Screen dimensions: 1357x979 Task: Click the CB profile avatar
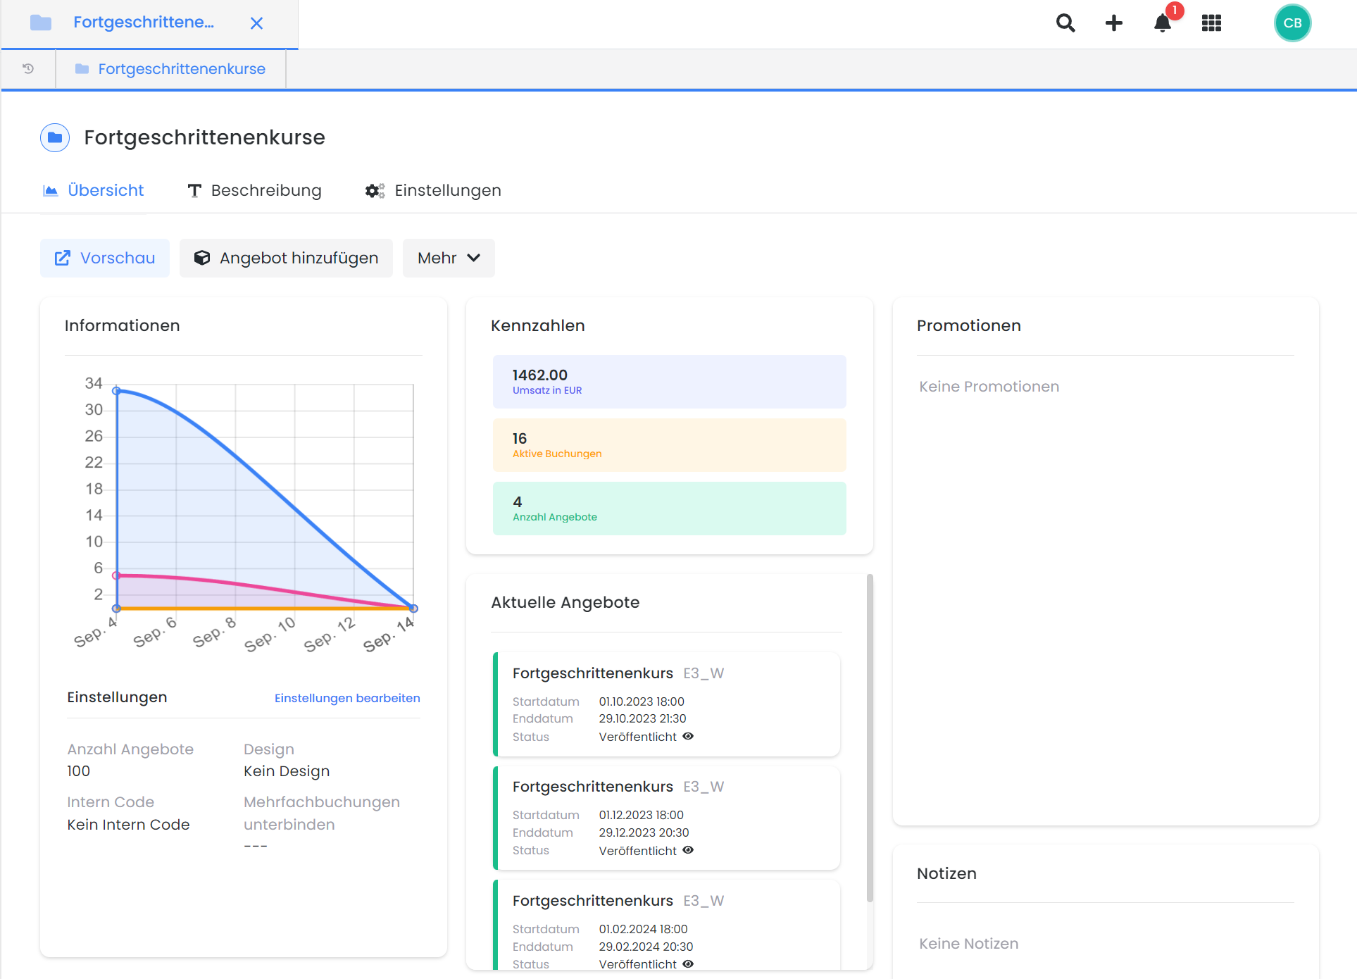tap(1293, 23)
